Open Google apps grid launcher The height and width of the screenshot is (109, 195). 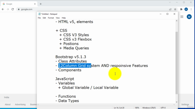182,17
